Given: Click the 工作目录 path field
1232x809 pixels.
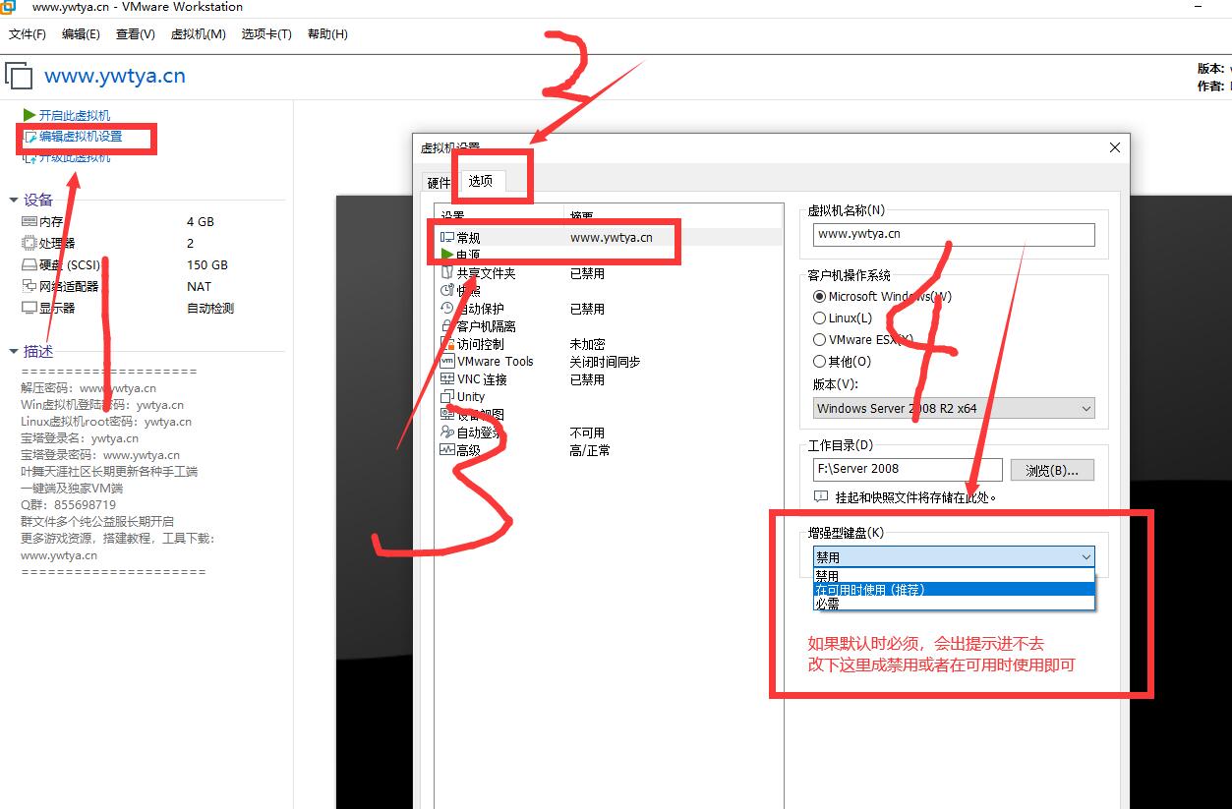Looking at the screenshot, I should pyautogui.click(x=908, y=469).
